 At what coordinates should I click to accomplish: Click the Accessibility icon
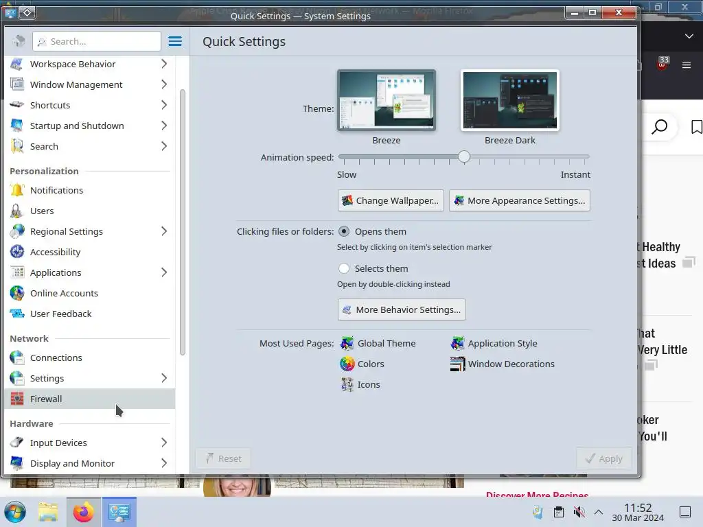17,252
